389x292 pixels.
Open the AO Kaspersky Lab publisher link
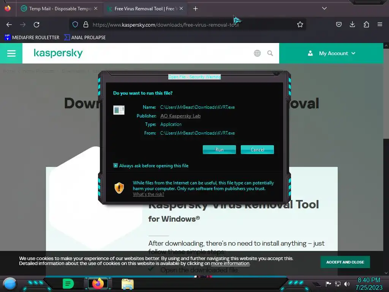[180, 116]
